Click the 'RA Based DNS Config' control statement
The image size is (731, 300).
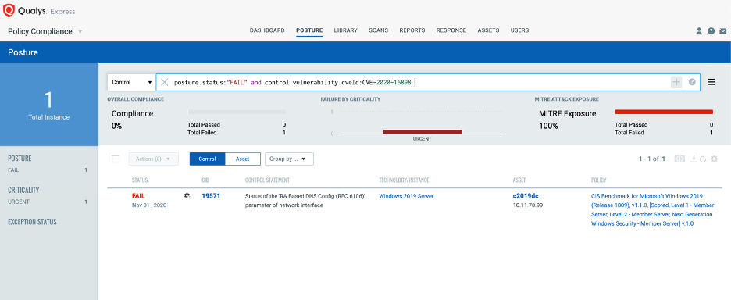(x=305, y=201)
